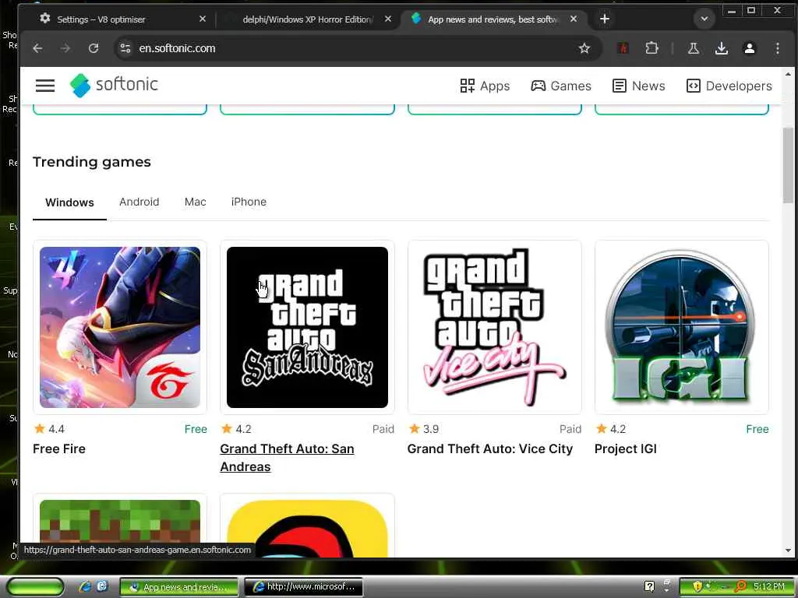798x598 pixels.
Task: Click scrollbar up arrow
Action: click(788, 74)
